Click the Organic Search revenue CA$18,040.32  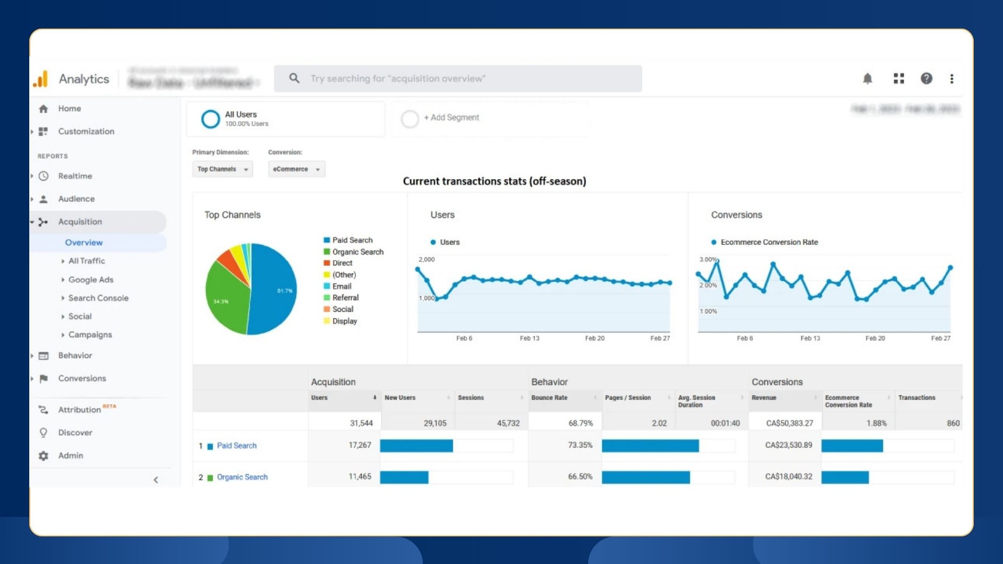click(789, 477)
